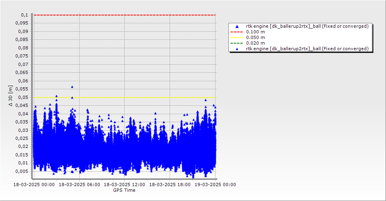The image size is (386, 201).
Task: Click the 'Δ 3D [m]' Y-axis title
Action: coord(10,96)
